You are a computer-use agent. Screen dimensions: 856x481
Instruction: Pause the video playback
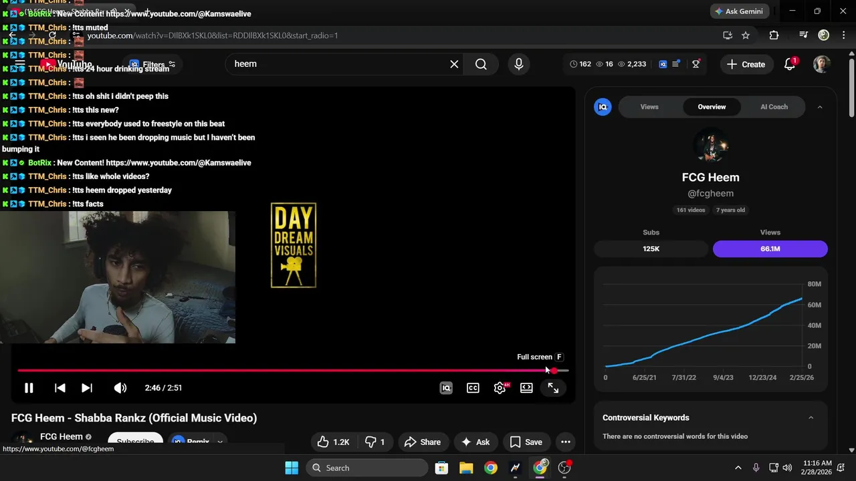tap(29, 387)
